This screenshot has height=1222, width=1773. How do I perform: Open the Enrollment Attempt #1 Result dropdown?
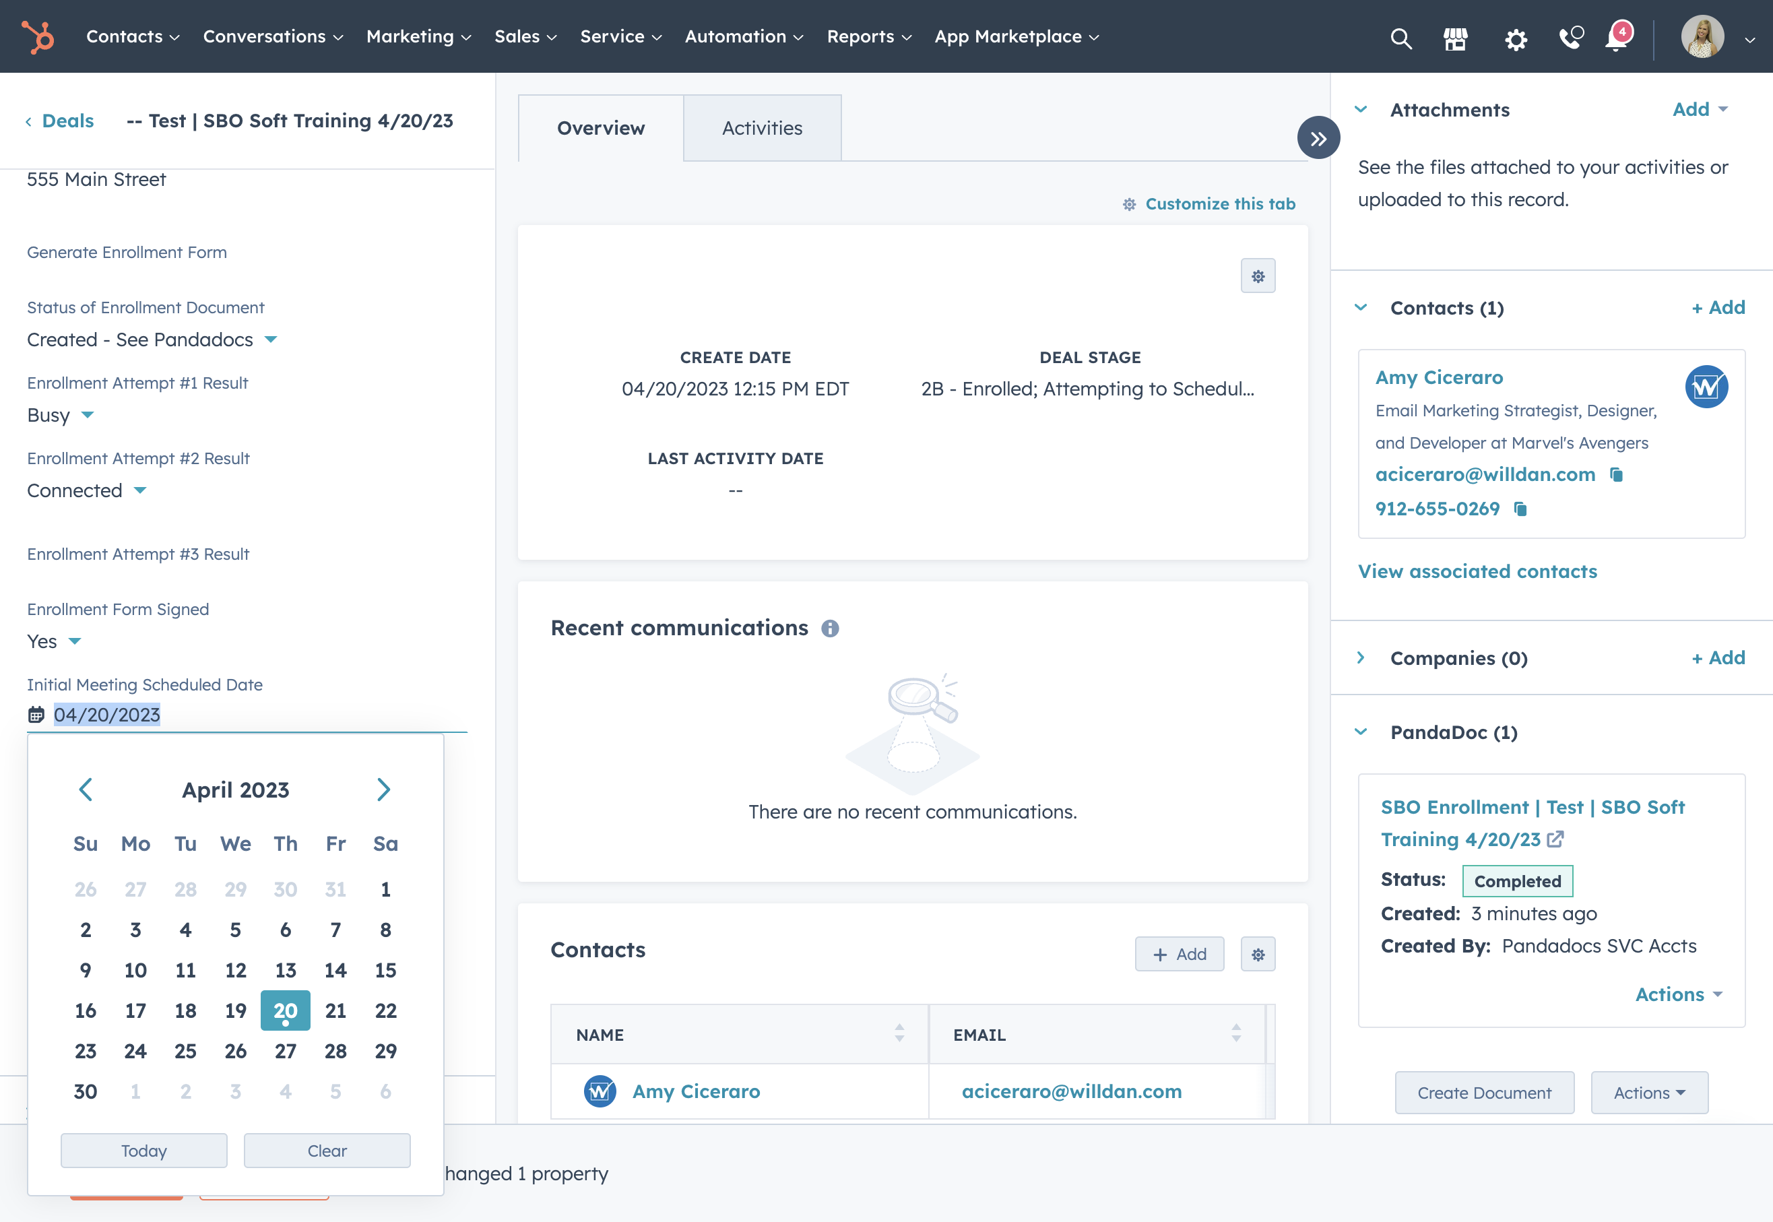(x=60, y=415)
